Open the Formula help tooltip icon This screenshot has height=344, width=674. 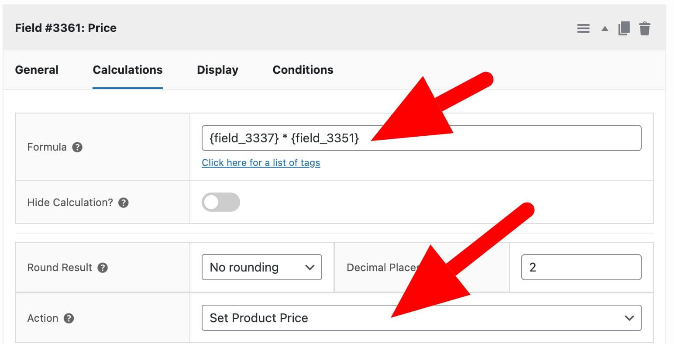pos(77,147)
